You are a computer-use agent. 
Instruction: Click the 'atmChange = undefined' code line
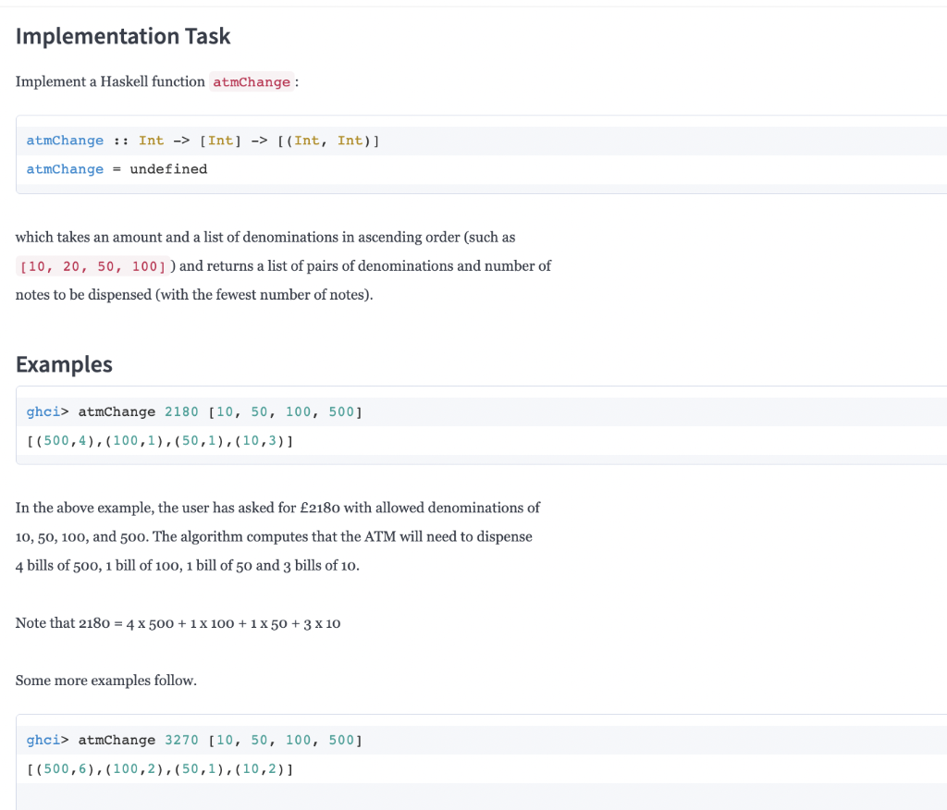pos(117,169)
